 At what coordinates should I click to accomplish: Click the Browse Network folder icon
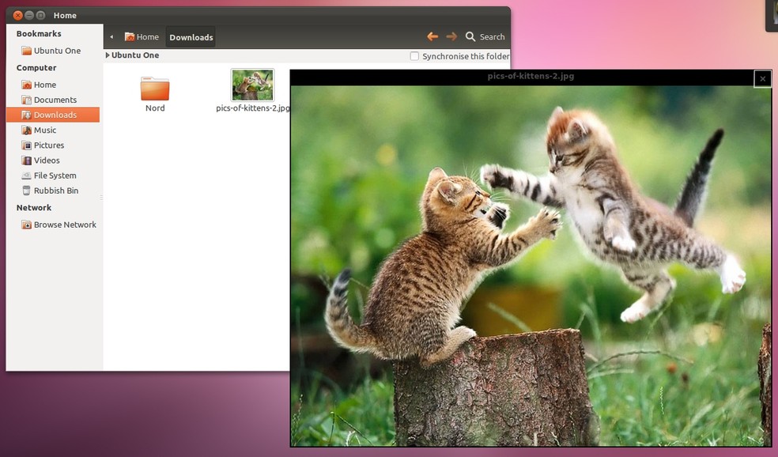[x=26, y=225]
